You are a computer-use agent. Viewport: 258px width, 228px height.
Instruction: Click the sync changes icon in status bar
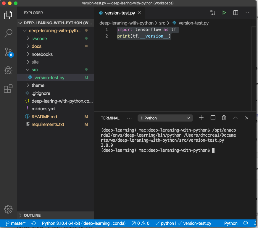pyautogui.click(x=34, y=223)
